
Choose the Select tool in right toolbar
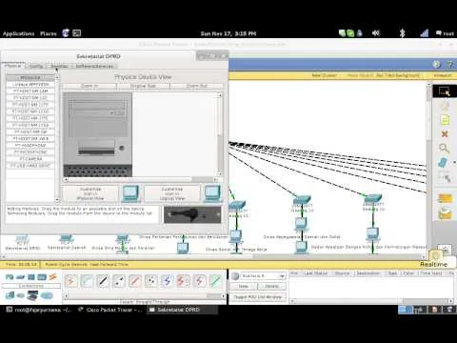pyautogui.click(x=445, y=91)
